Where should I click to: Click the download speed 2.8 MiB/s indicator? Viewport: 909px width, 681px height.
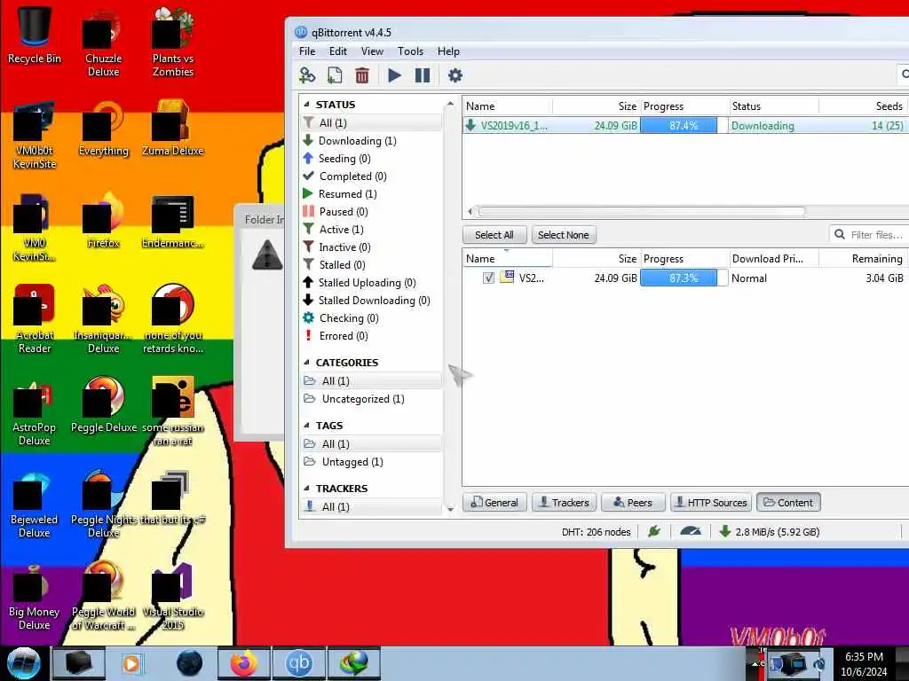(x=770, y=532)
